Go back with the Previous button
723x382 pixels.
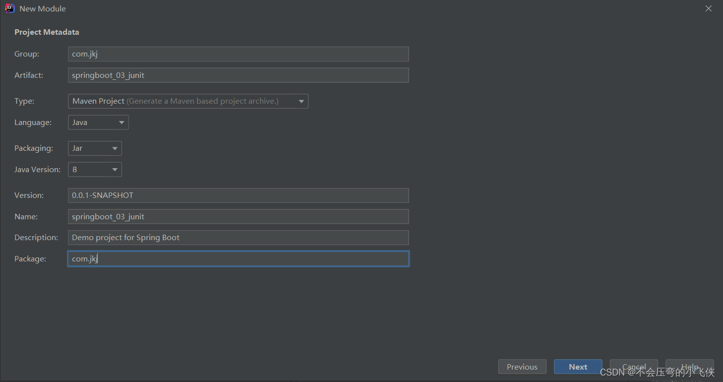click(x=522, y=367)
